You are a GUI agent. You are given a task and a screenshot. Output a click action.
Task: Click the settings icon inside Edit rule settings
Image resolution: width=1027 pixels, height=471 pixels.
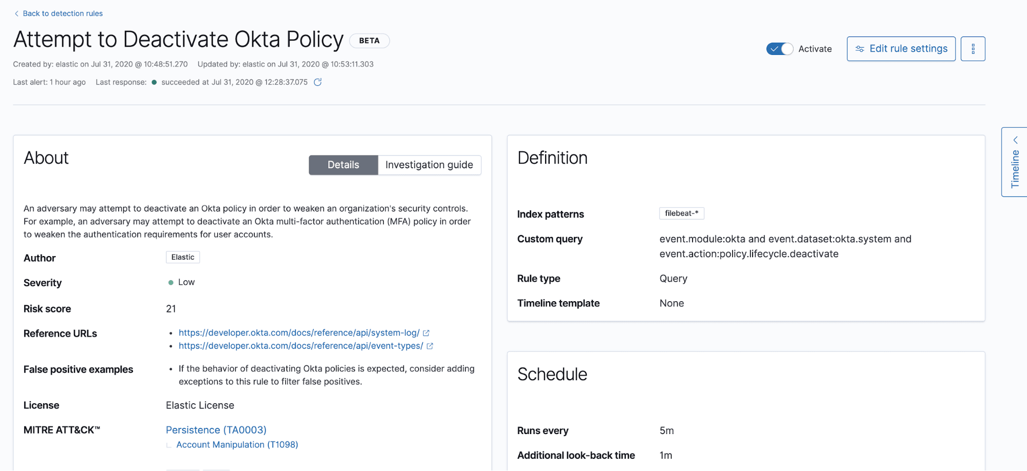coord(860,49)
